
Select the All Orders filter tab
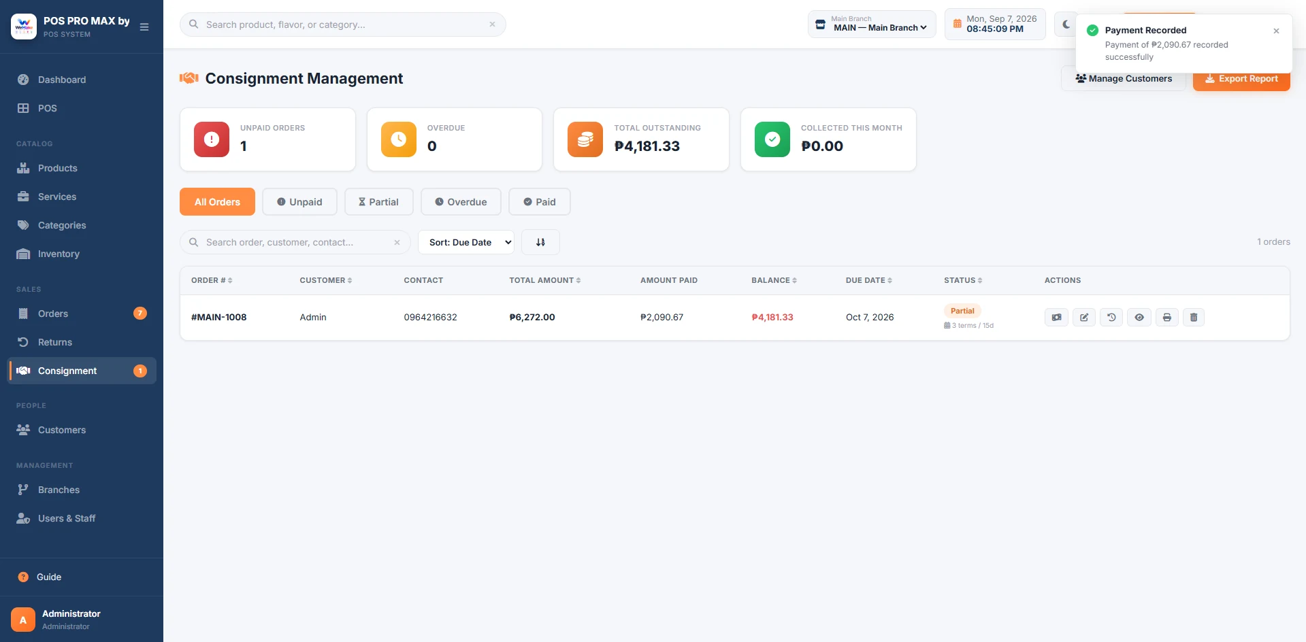click(x=217, y=202)
